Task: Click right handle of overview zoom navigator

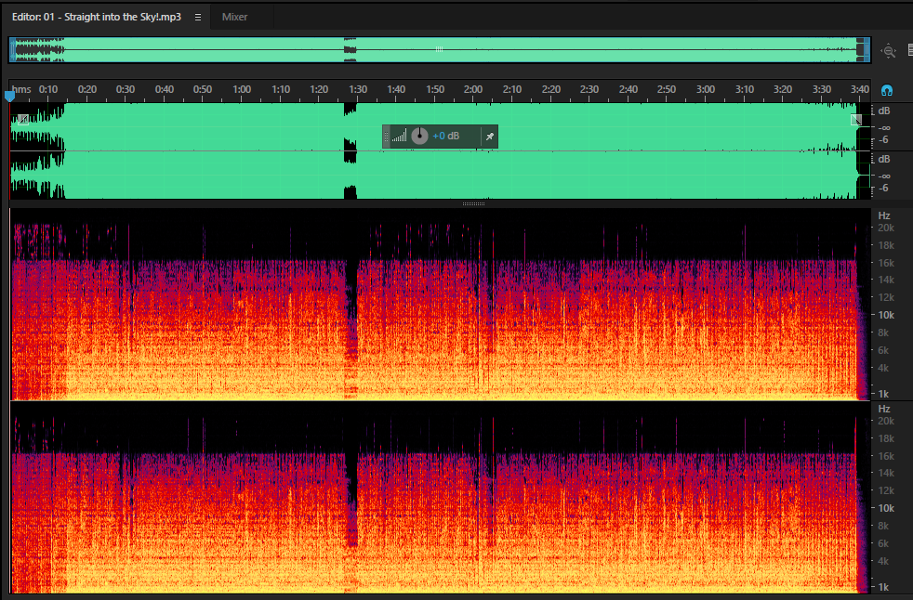Action: point(867,50)
